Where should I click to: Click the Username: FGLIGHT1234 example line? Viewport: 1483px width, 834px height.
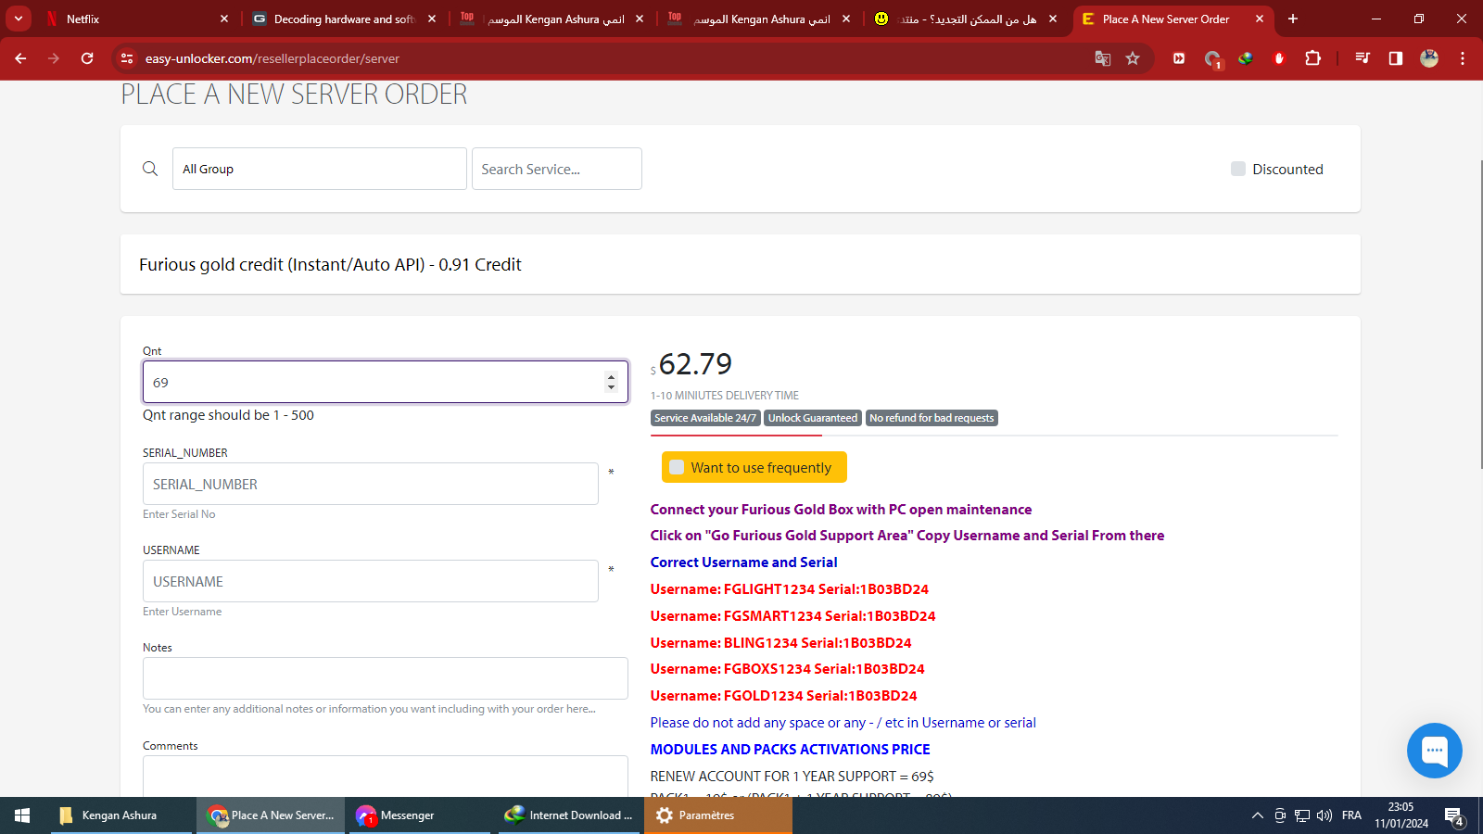[789, 589]
